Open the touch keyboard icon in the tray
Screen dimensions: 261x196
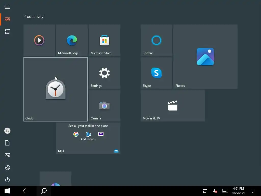click(225, 191)
